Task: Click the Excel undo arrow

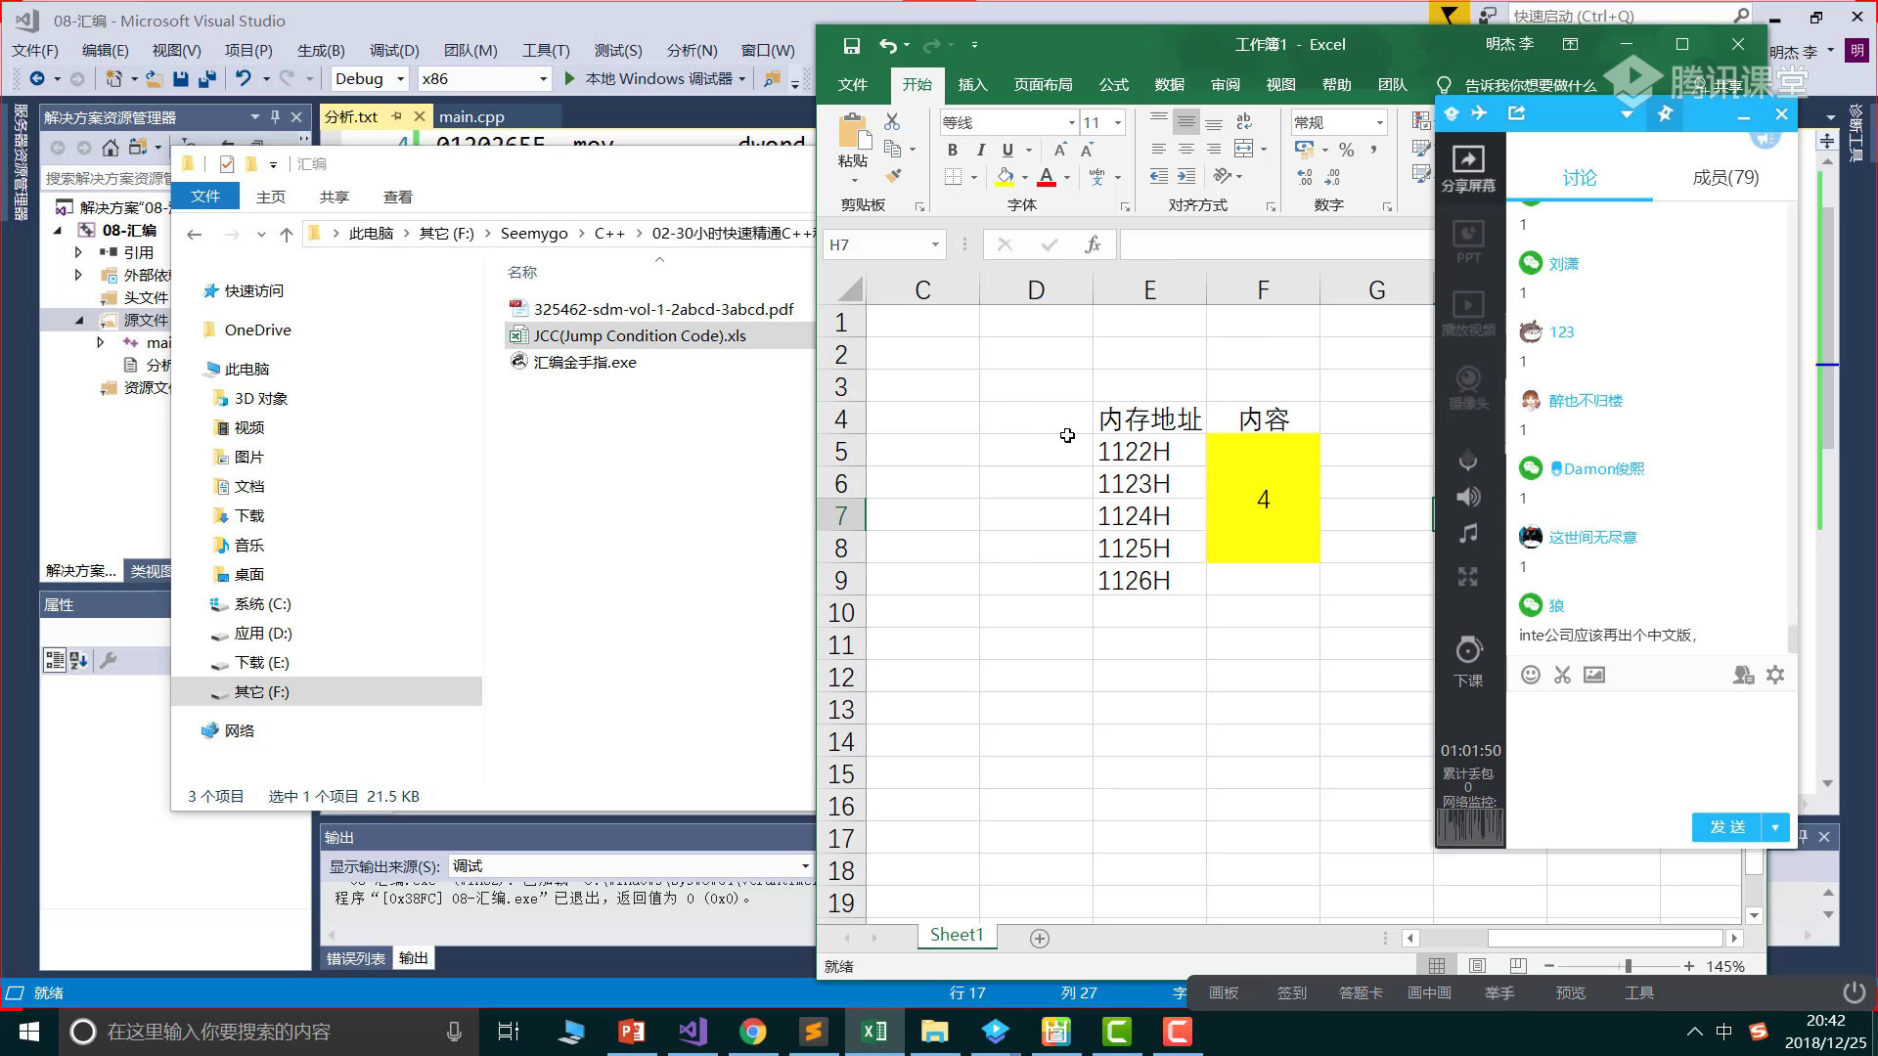Action: click(x=887, y=45)
